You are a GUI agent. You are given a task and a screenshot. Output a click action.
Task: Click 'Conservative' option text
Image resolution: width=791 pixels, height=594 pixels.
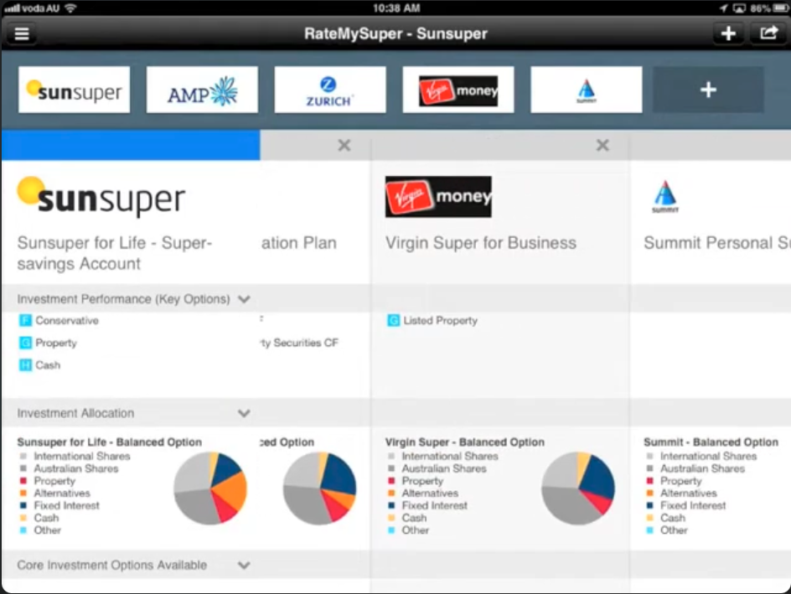pyautogui.click(x=67, y=320)
